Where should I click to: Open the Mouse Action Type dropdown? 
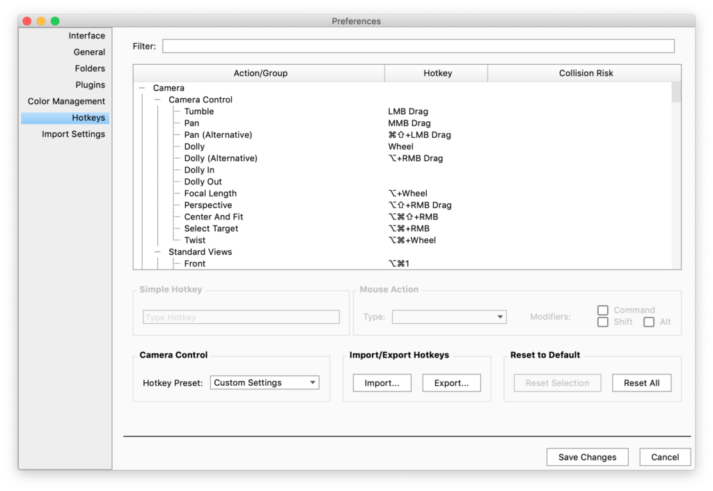(x=449, y=316)
